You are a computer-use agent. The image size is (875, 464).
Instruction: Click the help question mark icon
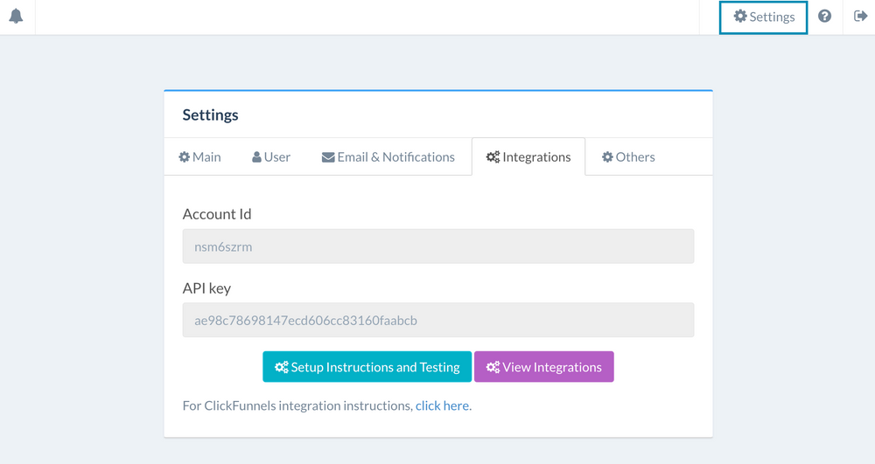click(x=824, y=16)
